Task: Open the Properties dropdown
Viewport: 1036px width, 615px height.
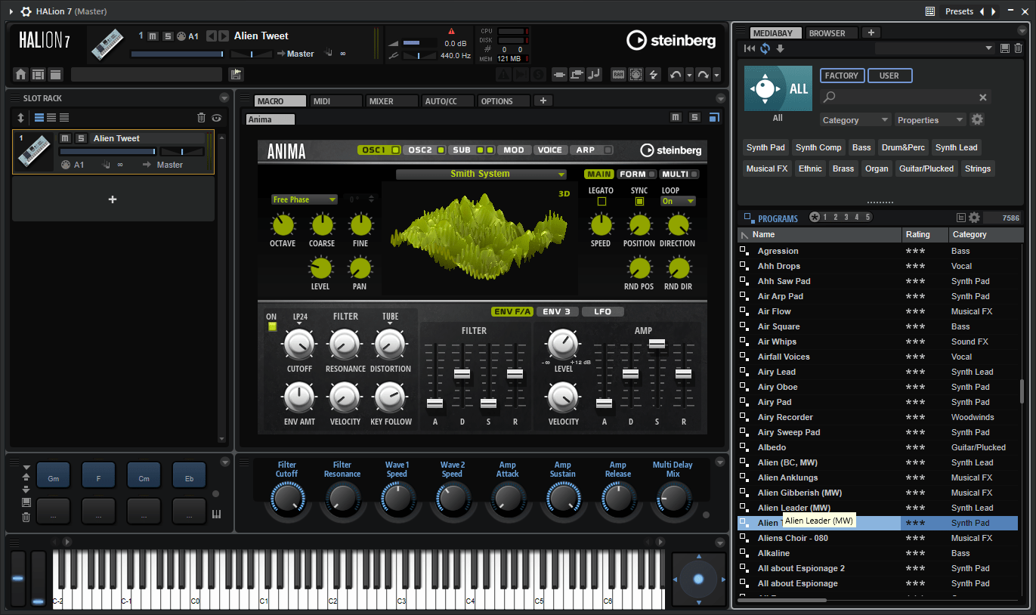Action: click(931, 119)
